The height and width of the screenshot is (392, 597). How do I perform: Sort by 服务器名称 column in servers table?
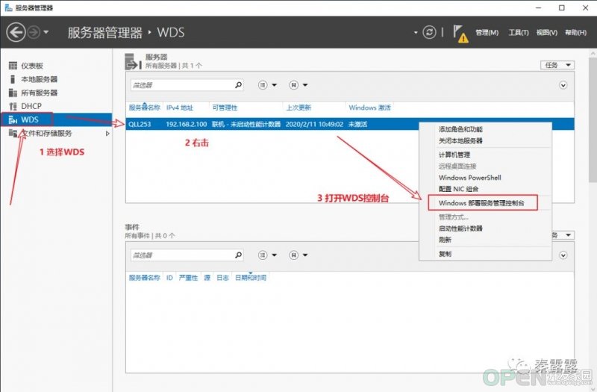(144, 108)
